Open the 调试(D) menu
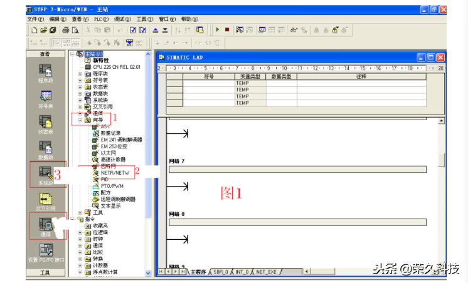Viewport: 468px width, 283px height. click(x=122, y=19)
